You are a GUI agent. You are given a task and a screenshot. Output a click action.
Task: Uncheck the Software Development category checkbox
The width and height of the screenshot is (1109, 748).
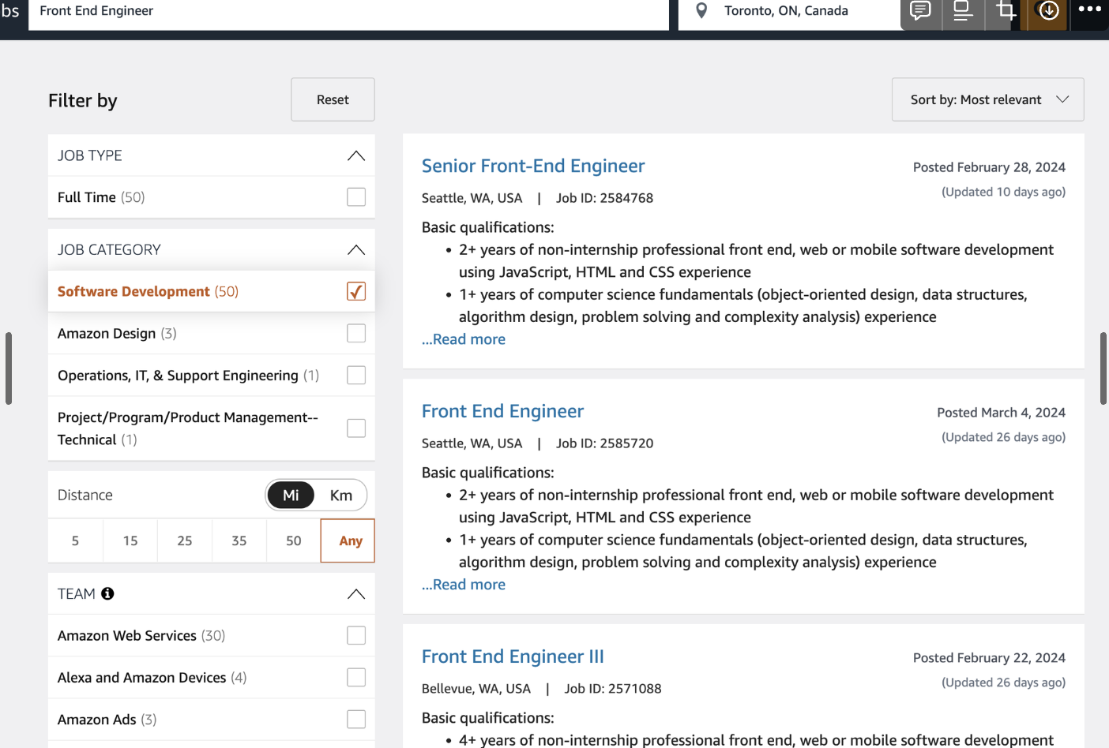click(x=356, y=291)
